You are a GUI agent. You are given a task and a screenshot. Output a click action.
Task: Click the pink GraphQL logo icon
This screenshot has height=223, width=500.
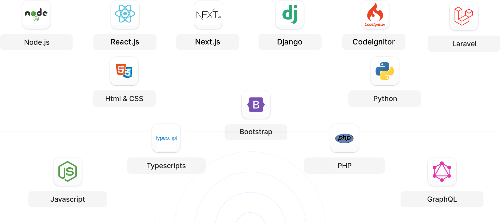coord(442,172)
